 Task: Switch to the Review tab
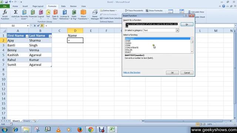point(73,6)
